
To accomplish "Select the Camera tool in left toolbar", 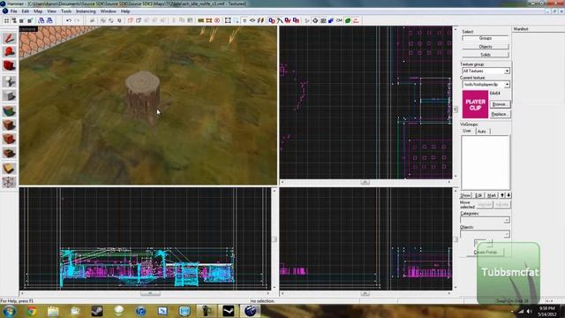I will [x=9, y=65].
